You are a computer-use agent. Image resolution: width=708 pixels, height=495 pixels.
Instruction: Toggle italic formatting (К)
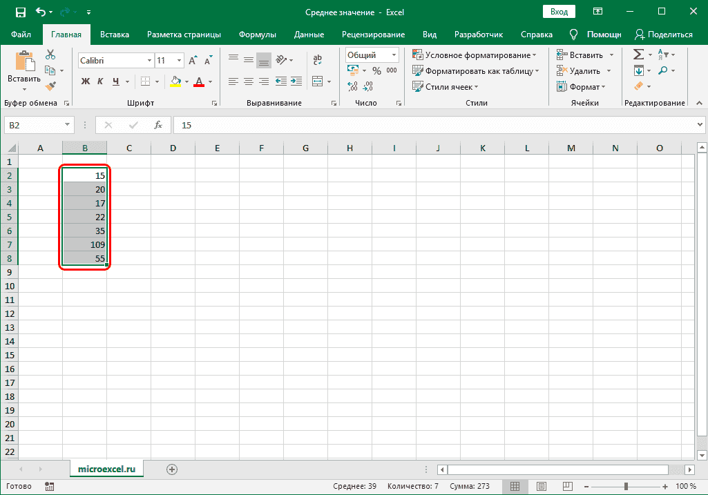click(101, 81)
